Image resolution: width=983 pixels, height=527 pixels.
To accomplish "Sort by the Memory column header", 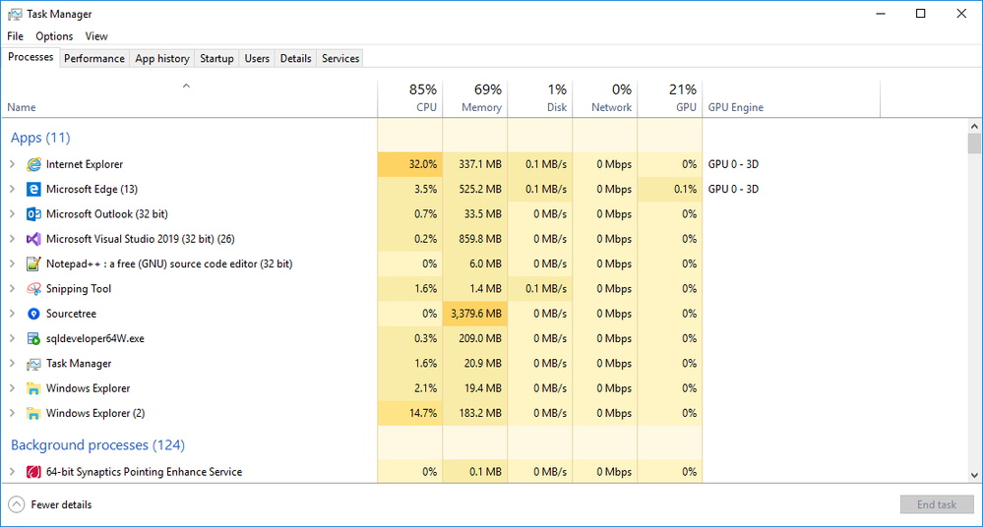I will point(475,99).
